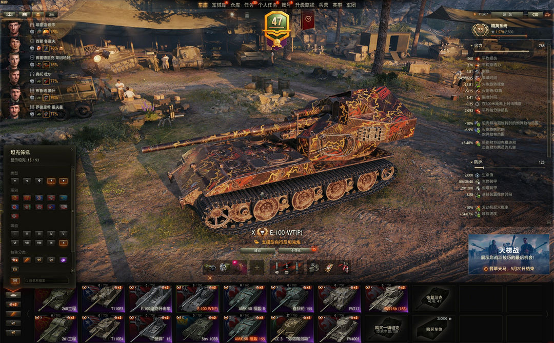Open crew member 埃德温 椴岑 portrait

click(14, 29)
